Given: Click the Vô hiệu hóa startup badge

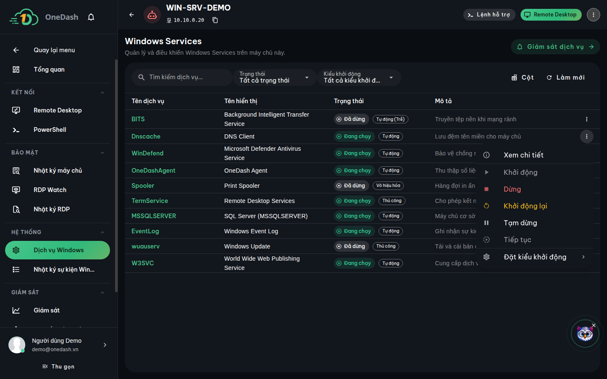Looking at the screenshot, I should point(388,186).
